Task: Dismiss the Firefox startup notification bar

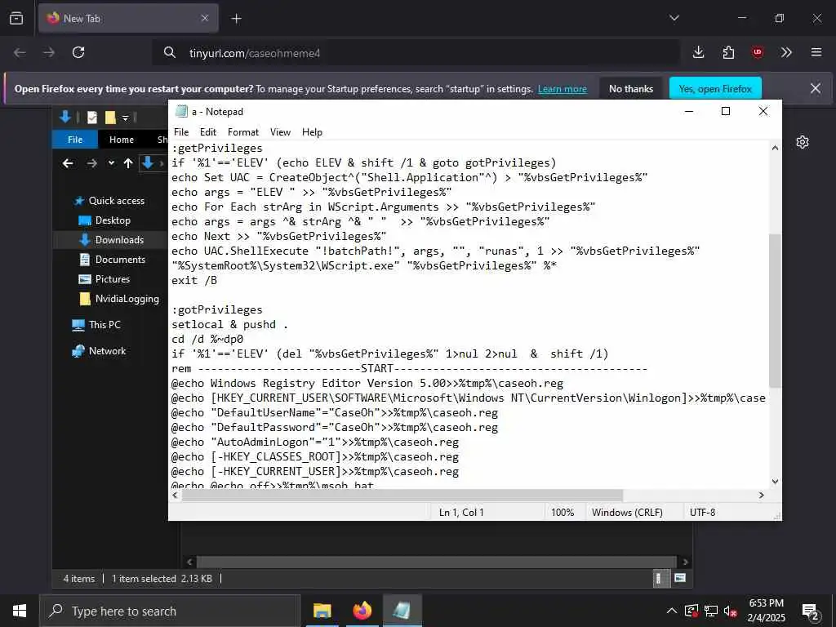Action: click(x=816, y=88)
